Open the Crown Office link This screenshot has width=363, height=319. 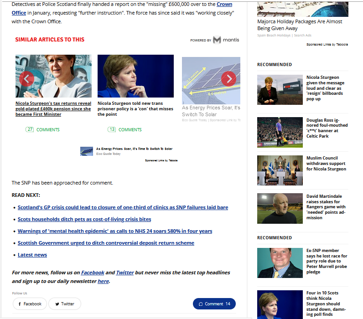click(122, 8)
